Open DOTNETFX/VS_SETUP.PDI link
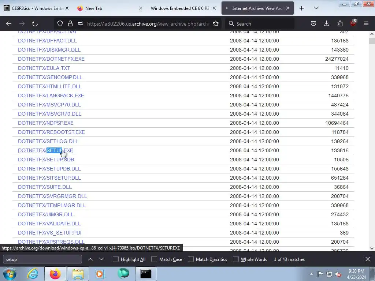Image resolution: width=375 pixels, height=281 pixels. (49, 233)
